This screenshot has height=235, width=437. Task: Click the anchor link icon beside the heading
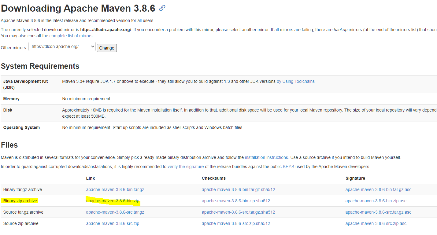pyautogui.click(x=162, y=8)
